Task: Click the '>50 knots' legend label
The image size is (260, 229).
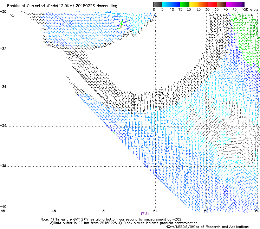Action: (x=250, y=10)
